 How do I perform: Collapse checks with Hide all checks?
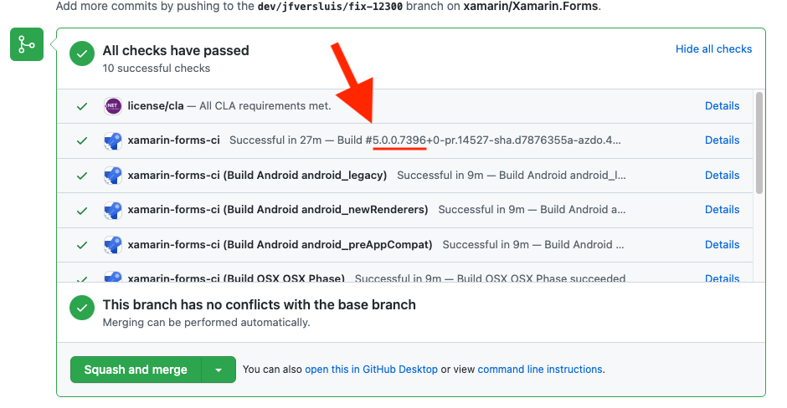click(713, 49)
